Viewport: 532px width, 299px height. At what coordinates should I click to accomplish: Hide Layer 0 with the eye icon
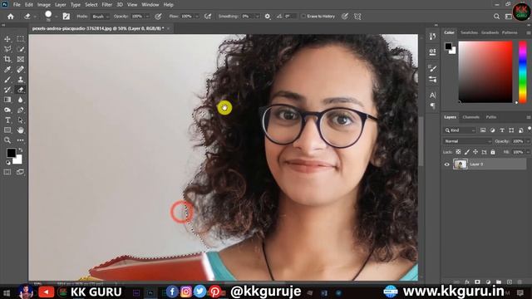pyautogui.click(x=447, y=164)
